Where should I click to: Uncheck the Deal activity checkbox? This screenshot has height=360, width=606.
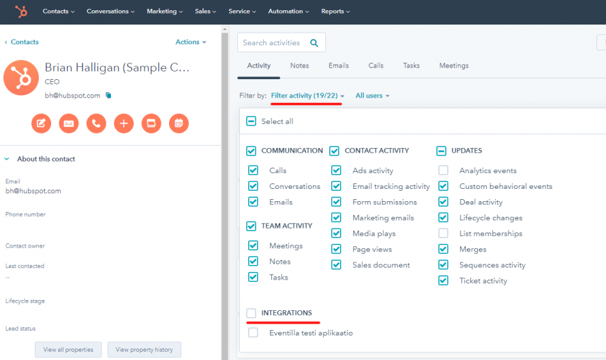click(x=443, y=202)
